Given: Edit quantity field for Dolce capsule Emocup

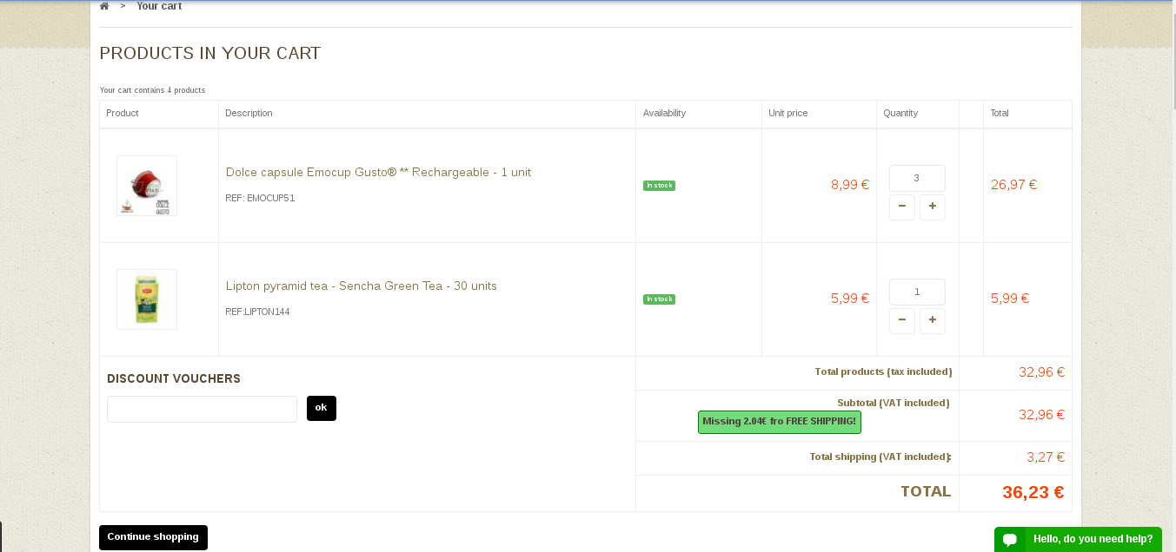Looking at the screenshot, I should pyautogui.click(x=917, y=178).
